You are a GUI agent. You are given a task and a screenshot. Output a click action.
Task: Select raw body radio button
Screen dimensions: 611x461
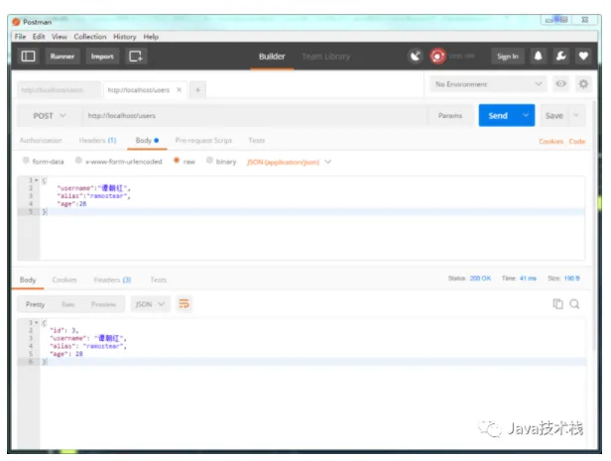(177, 161)
